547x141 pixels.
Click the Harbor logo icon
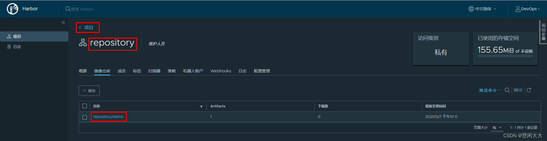pyautogui.click(x=13, y=9)
